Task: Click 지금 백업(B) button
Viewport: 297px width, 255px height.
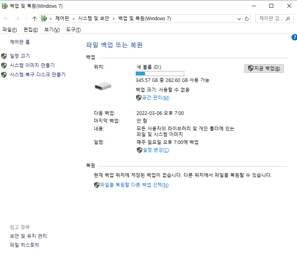Action: point(264,68)
